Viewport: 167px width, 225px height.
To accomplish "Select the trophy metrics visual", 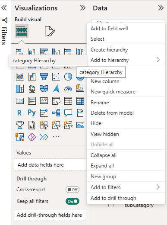I will pos(20,125).
